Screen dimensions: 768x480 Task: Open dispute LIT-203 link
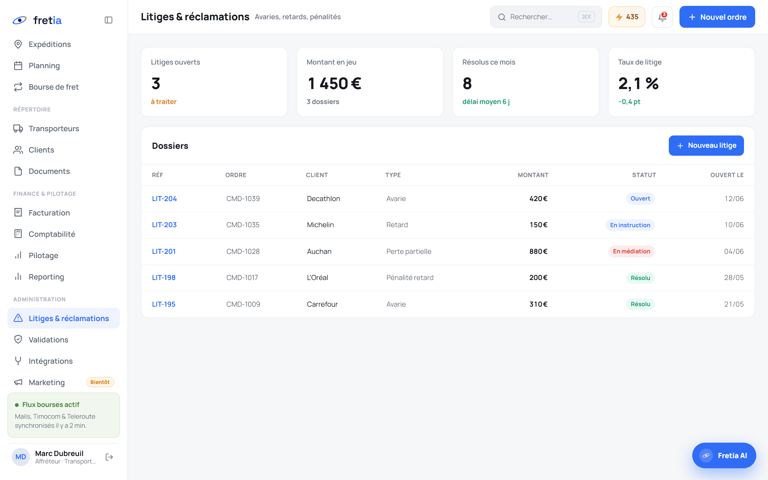pyautogui.click(x=164, y=225)
